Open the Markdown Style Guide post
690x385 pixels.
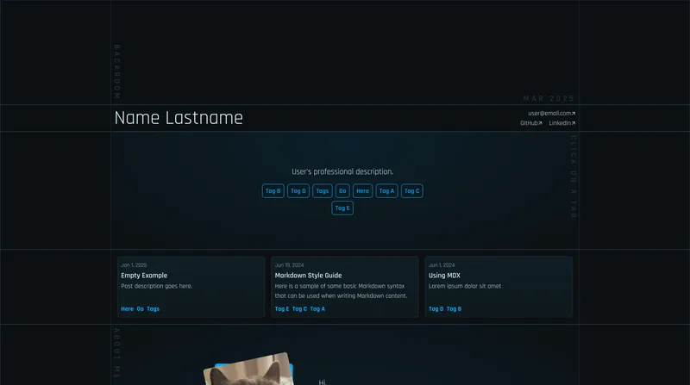click(308, 276)
